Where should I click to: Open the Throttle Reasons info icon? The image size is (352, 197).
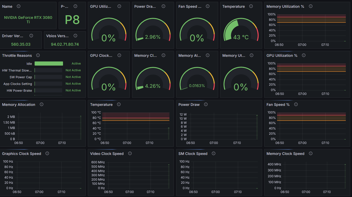tap(38, 55)
